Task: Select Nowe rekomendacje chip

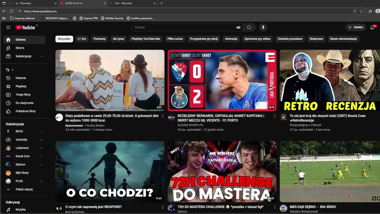Action: 343,39
